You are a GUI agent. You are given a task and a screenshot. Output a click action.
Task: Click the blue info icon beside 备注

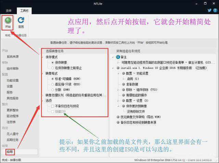(118, 57)
